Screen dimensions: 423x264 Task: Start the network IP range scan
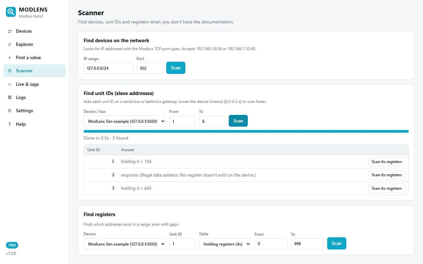point(176,68)
